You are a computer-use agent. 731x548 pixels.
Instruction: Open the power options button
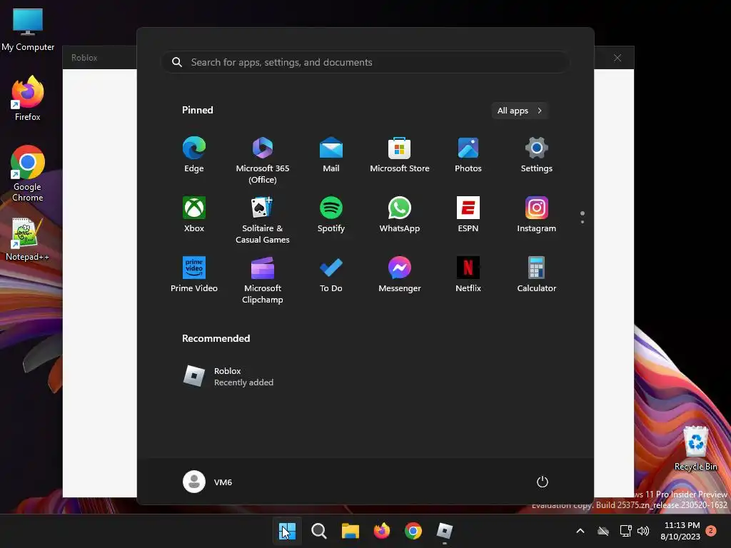point(543,482)
